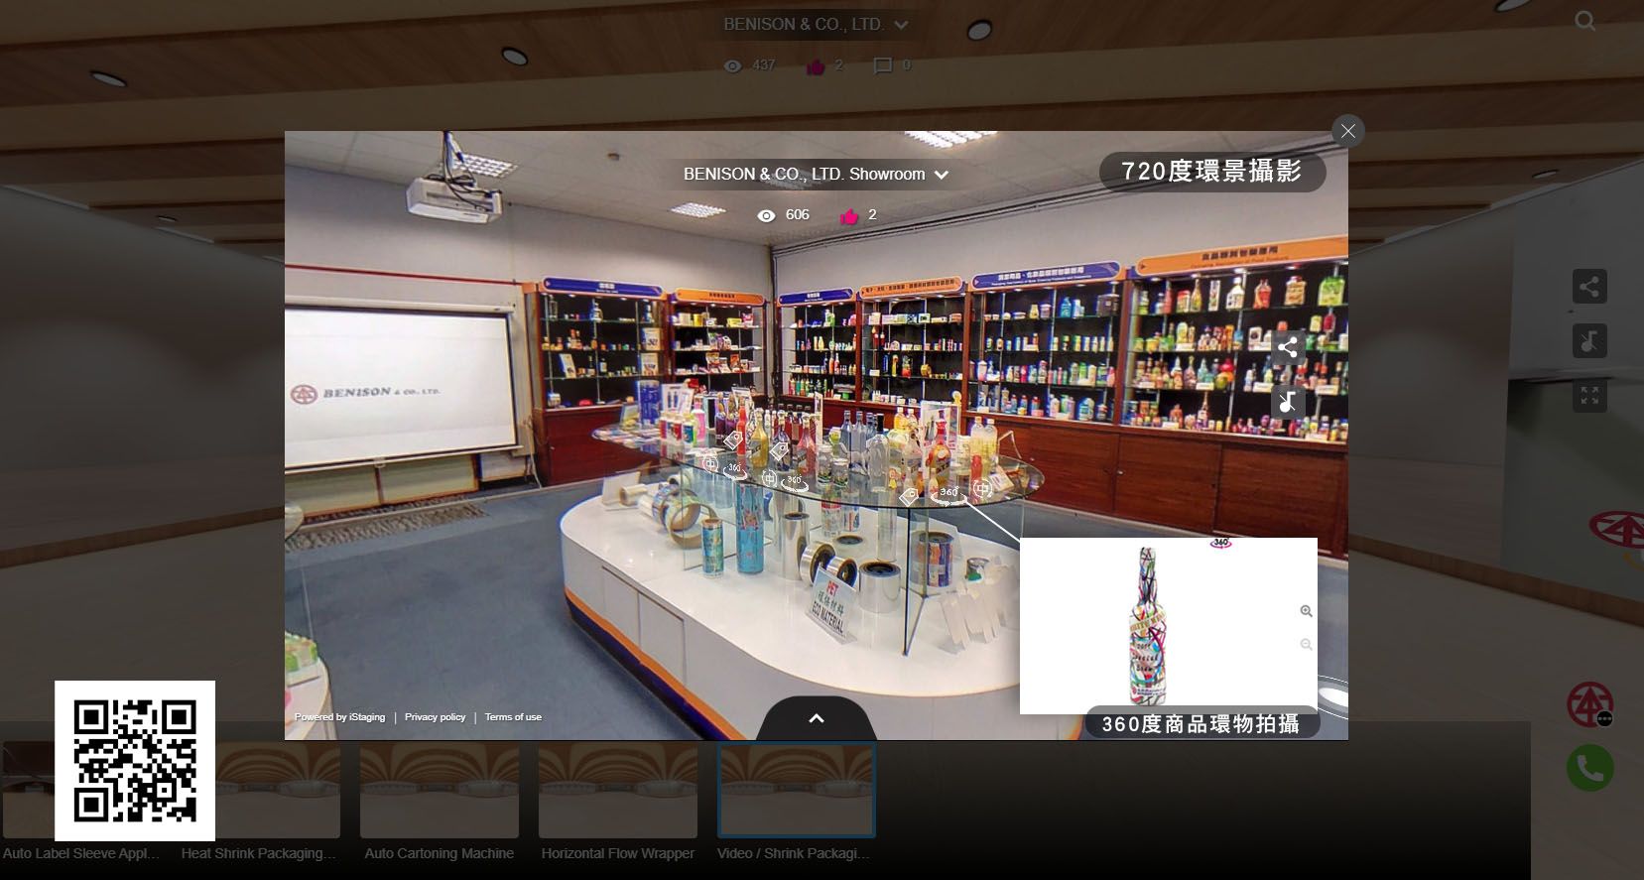Click the Auto Label Sleeve Appl... scene label
The width and height of the screenshot is (1644, 880).
(81, 853)
